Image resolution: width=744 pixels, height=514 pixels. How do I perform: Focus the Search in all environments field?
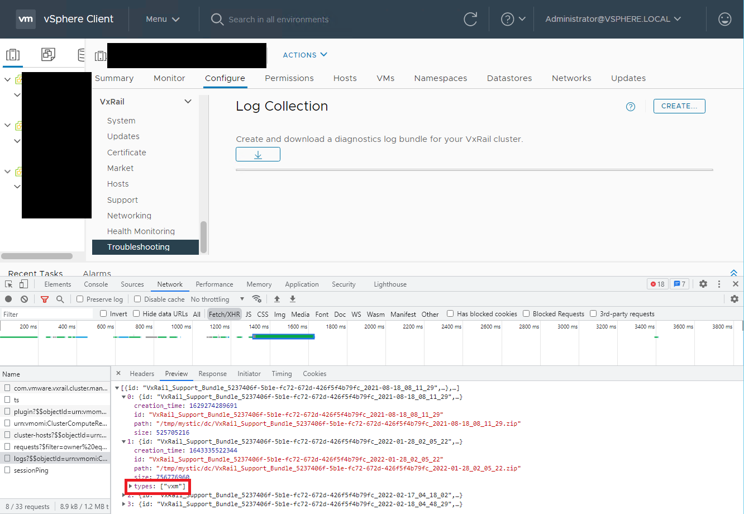[278, 20]
